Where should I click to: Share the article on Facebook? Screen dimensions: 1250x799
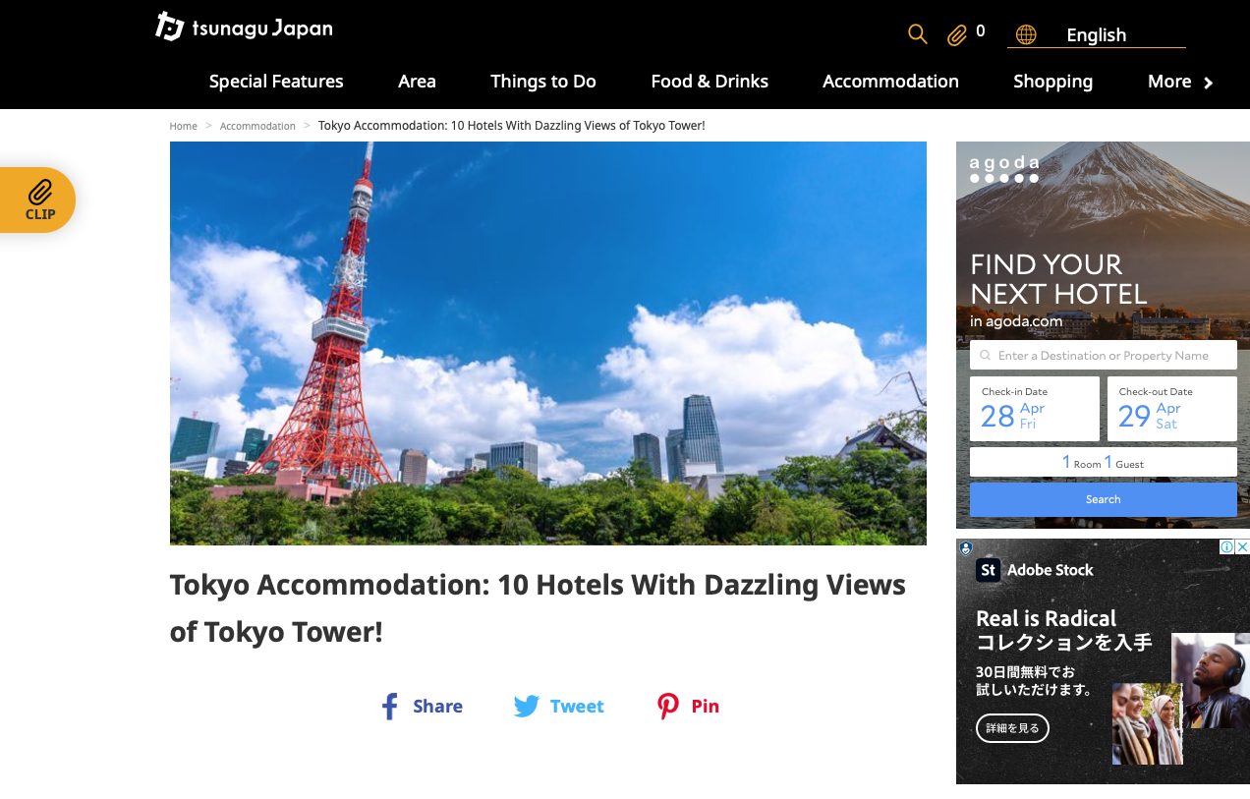[422, 706]
